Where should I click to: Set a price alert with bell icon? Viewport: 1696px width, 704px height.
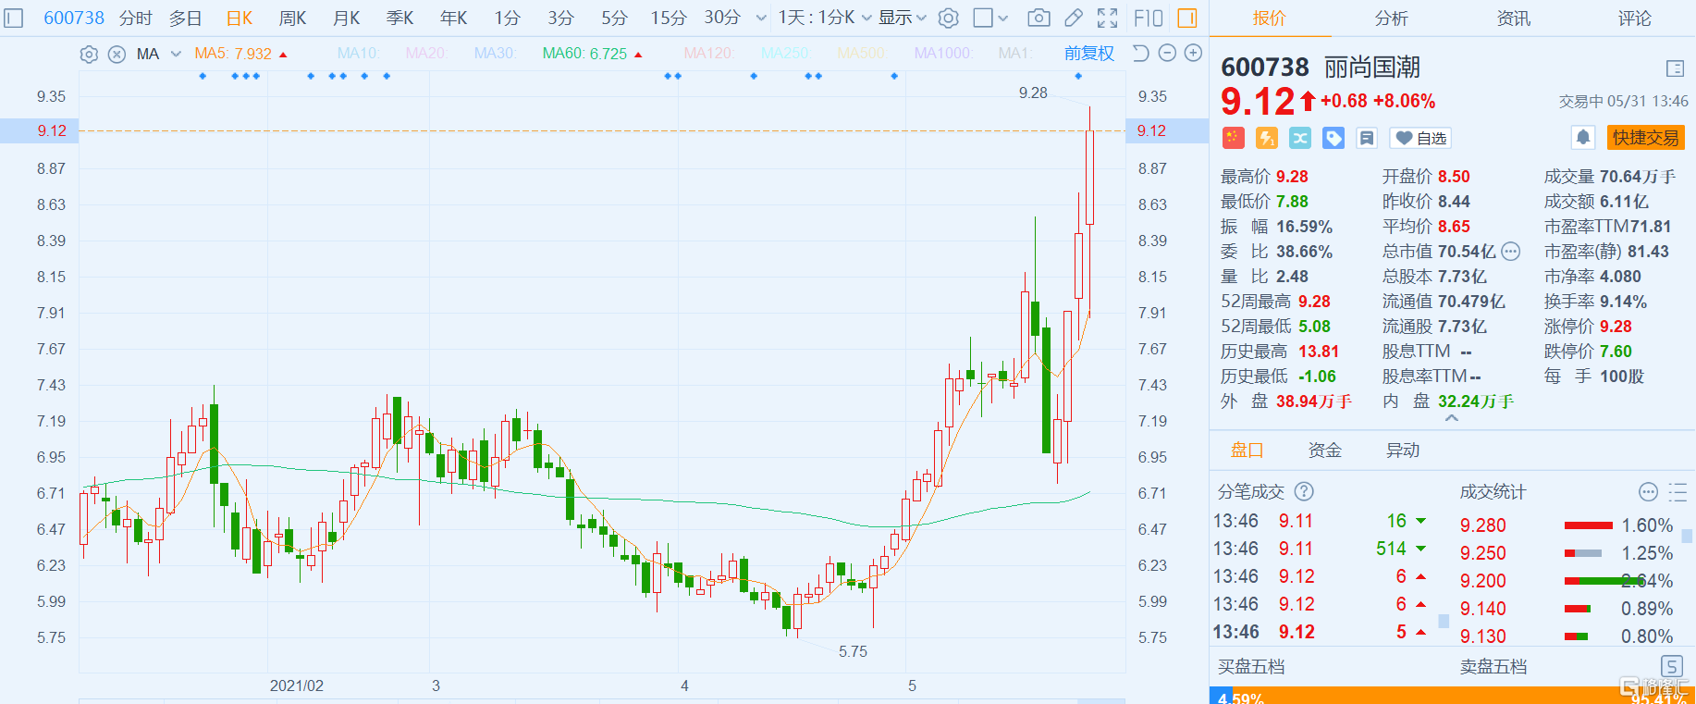click(x=1583, y=138)
